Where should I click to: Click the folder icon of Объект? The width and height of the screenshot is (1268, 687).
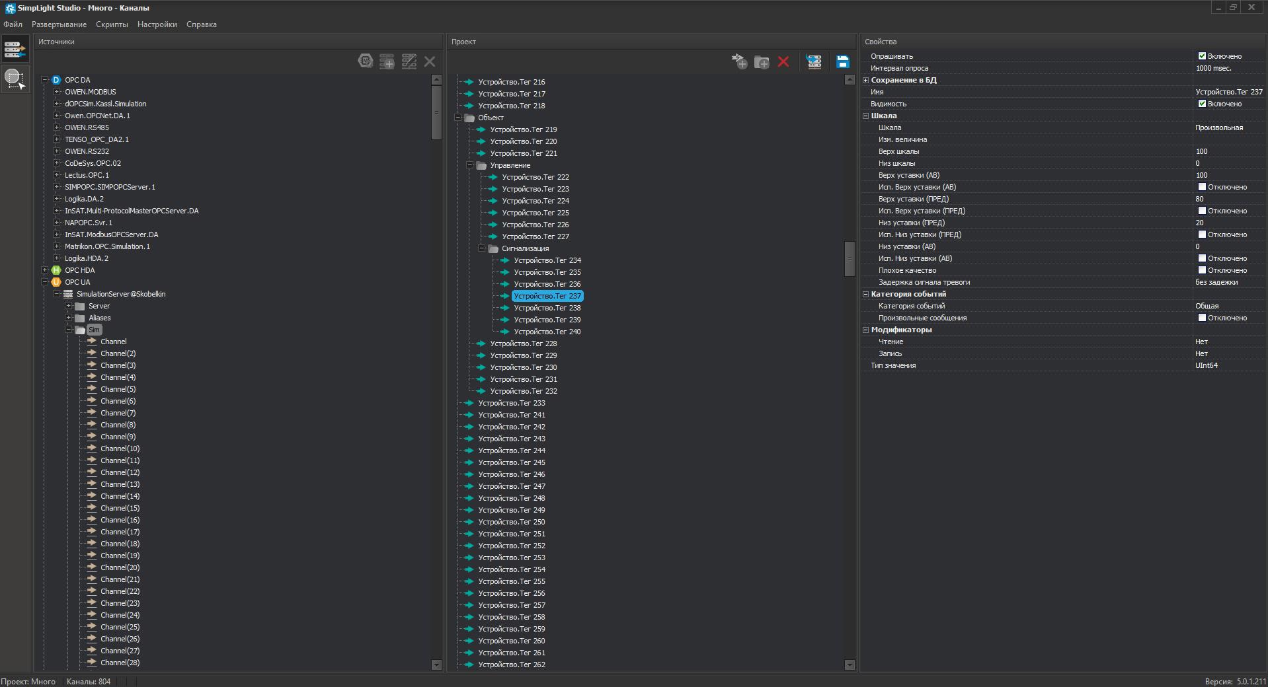click(x=469, y=118)
